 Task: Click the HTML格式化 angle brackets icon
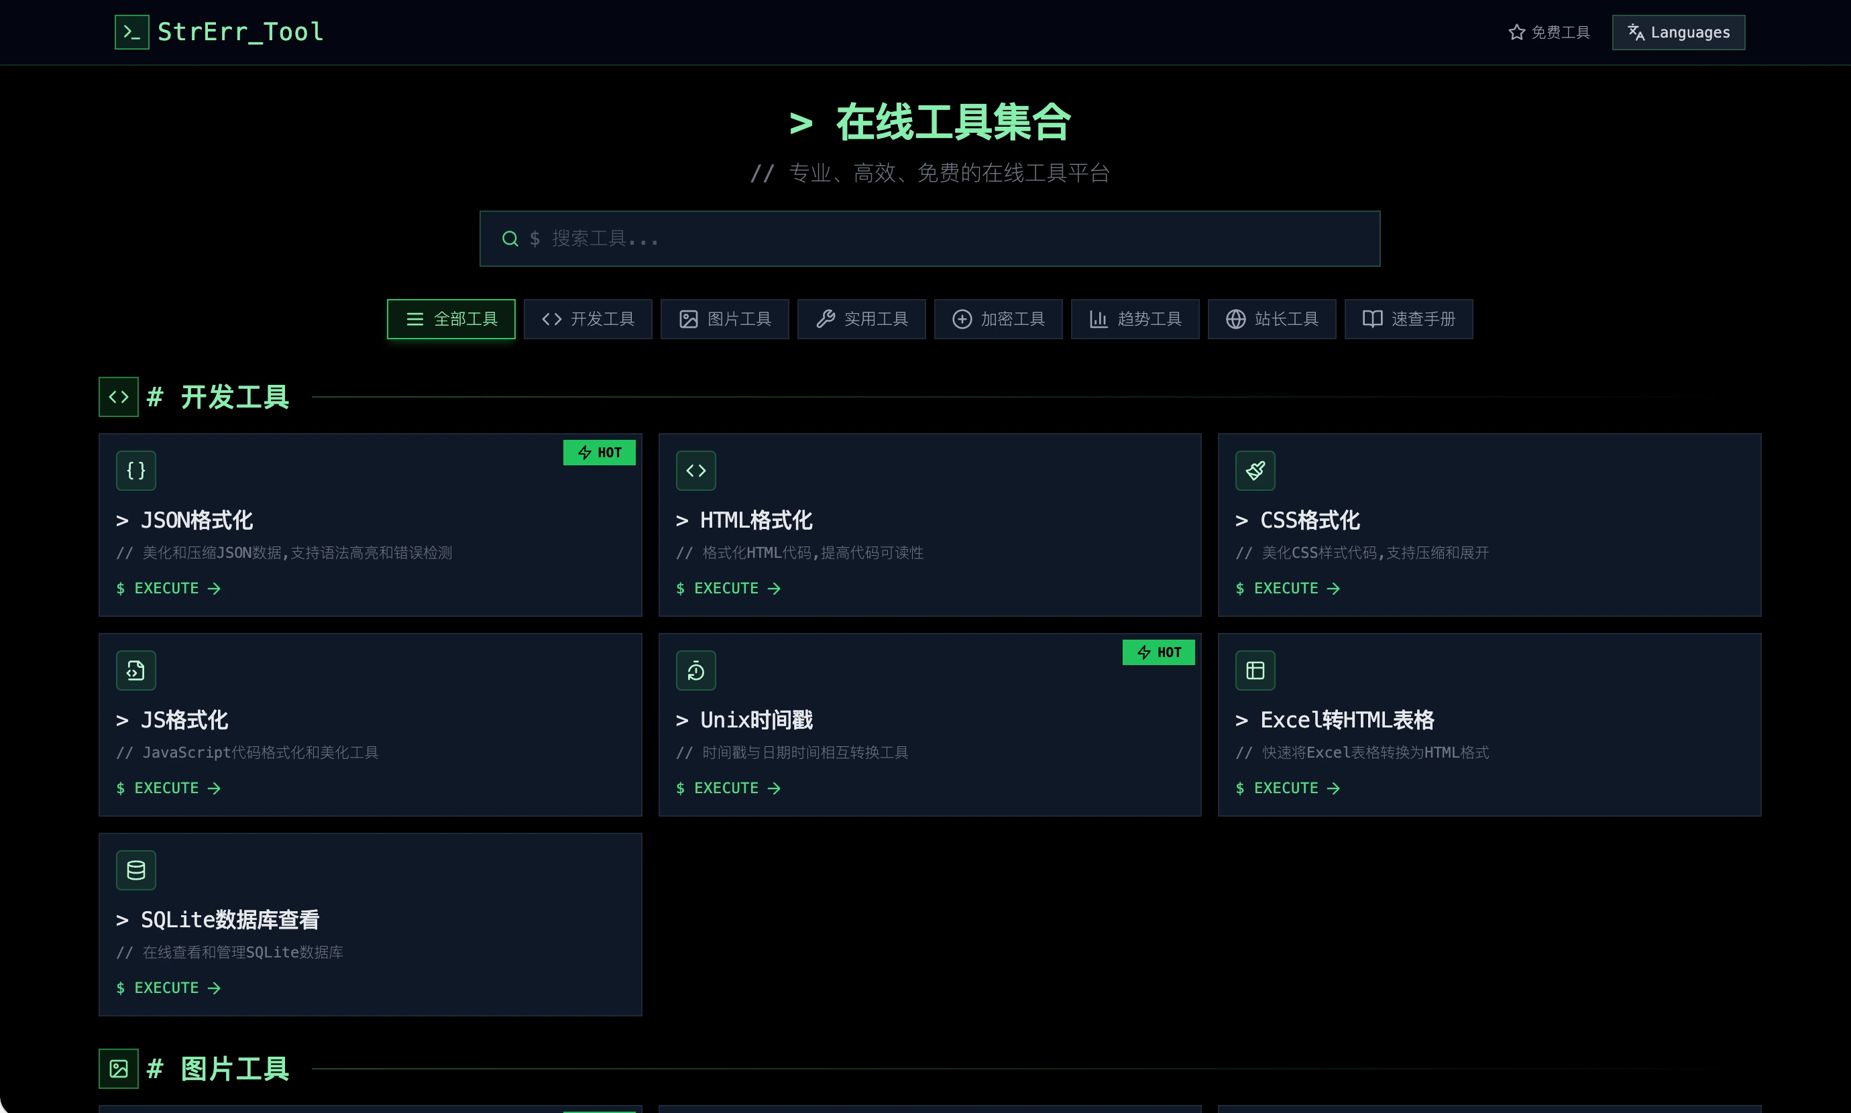[x=695, y=470]
